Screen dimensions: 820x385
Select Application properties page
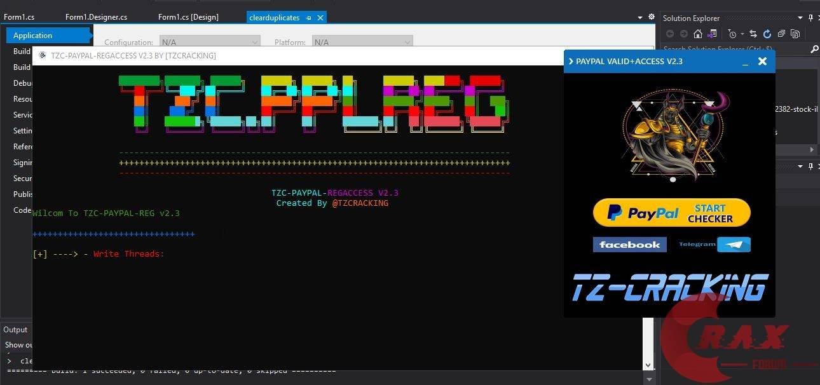48,36
